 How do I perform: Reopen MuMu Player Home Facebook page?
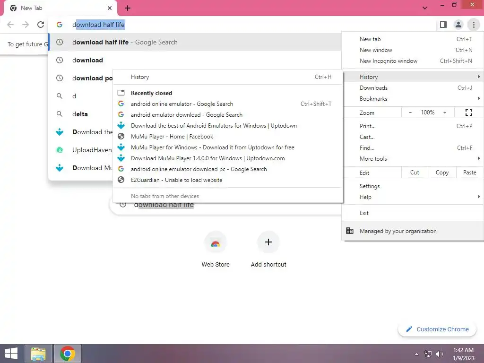point(228,137)
